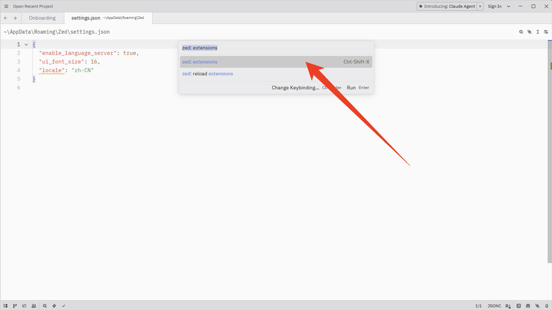The image size is (552, 310).
Task: Open project search magnifier in status bar
Action: (x=44, y=306)
